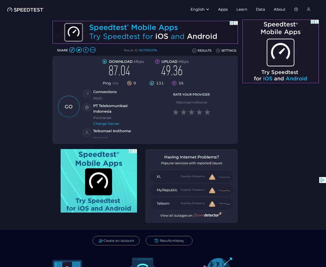Click the download arrow icon

coord(105,62)
